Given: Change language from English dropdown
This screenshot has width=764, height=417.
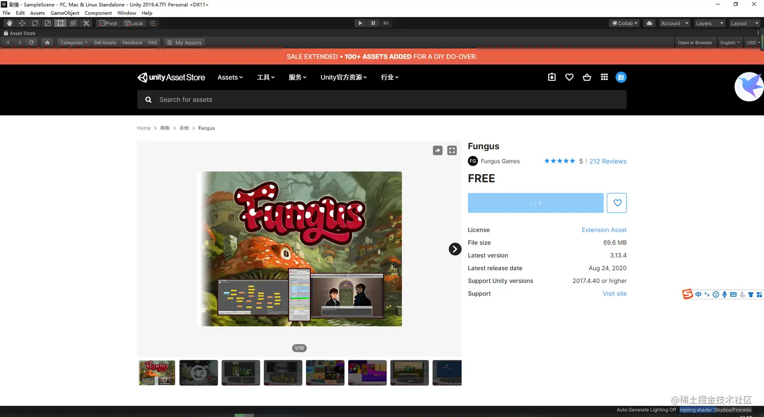Looking at the screenshot, I should click(730, 42).
